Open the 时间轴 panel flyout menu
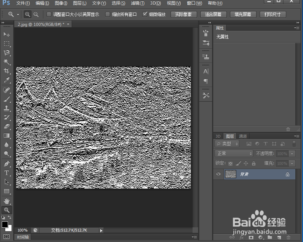This screenshot has width=303, height=242. 194,237
